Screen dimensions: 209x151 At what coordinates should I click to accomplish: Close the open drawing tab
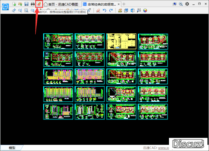pyautogui.click(x=119, y=4)
